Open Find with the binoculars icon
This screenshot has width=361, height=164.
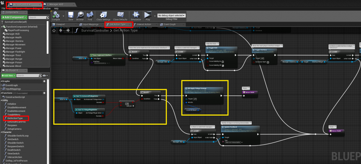click(x=90, y=16)
